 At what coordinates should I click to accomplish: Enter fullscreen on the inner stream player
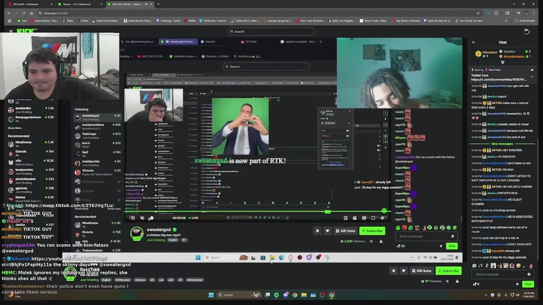(373, 218)
